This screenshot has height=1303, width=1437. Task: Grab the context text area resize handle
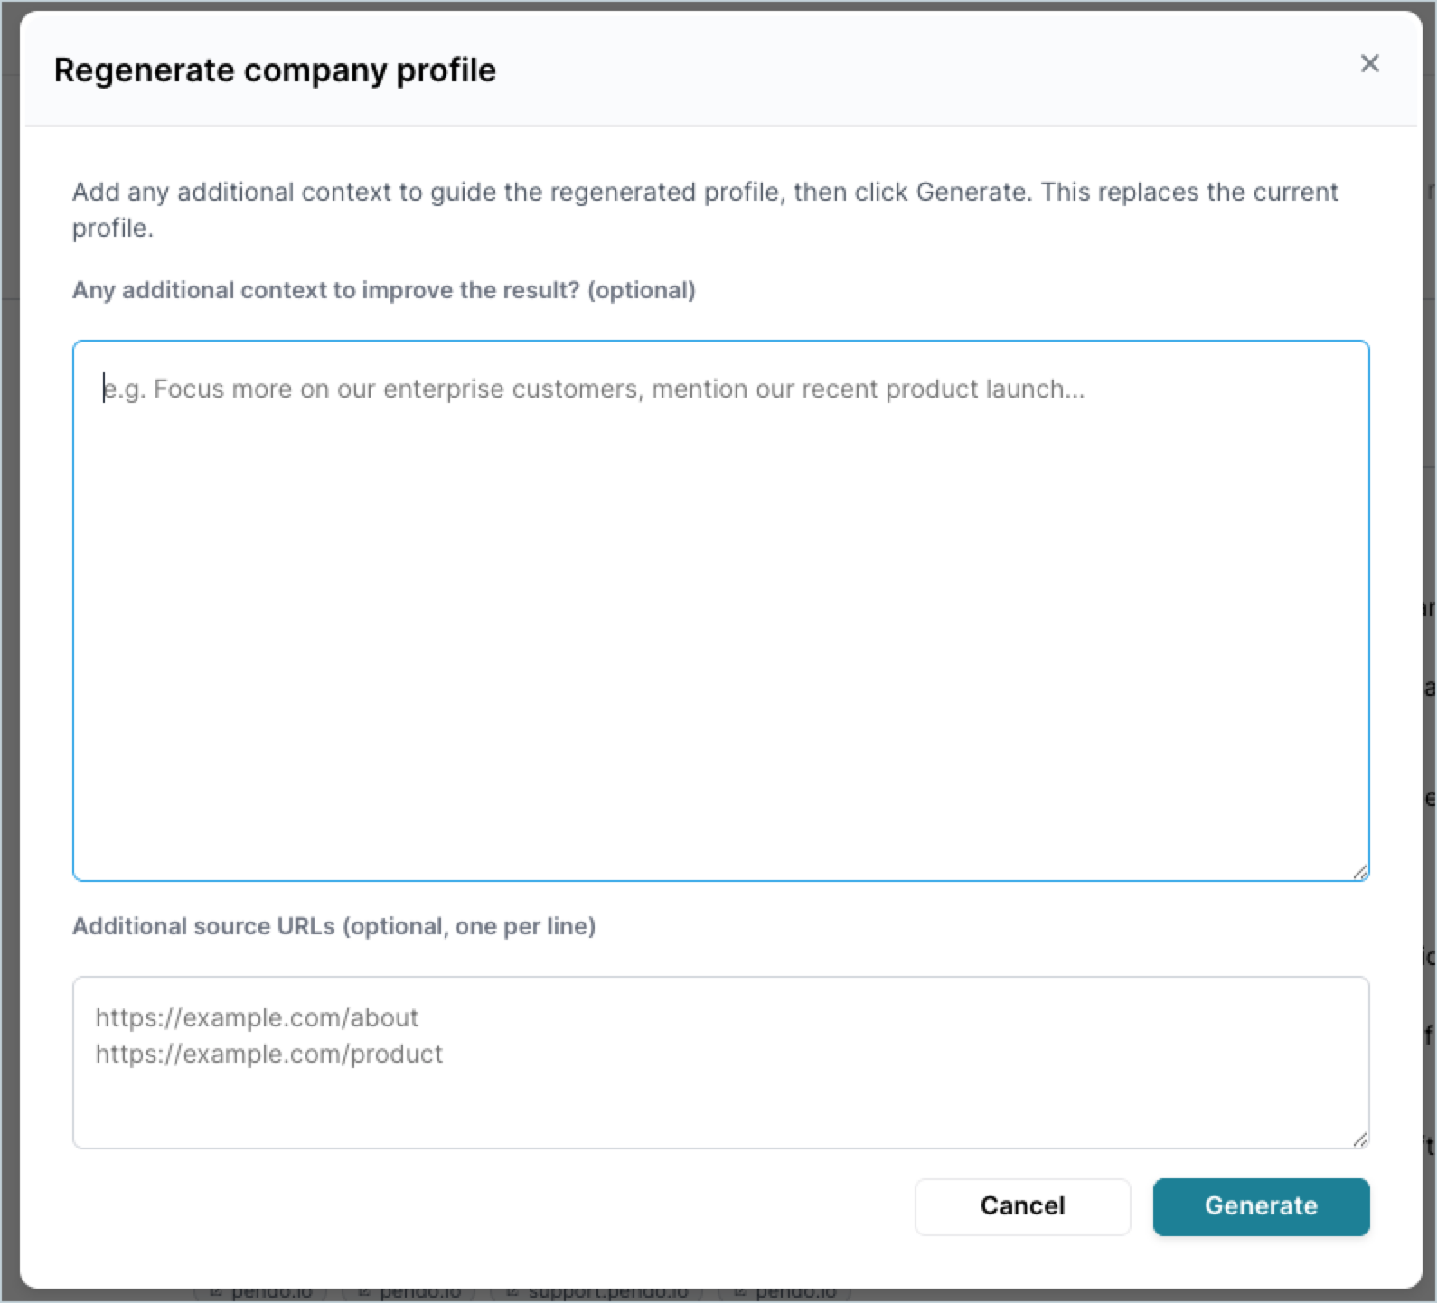(1360, 872)
